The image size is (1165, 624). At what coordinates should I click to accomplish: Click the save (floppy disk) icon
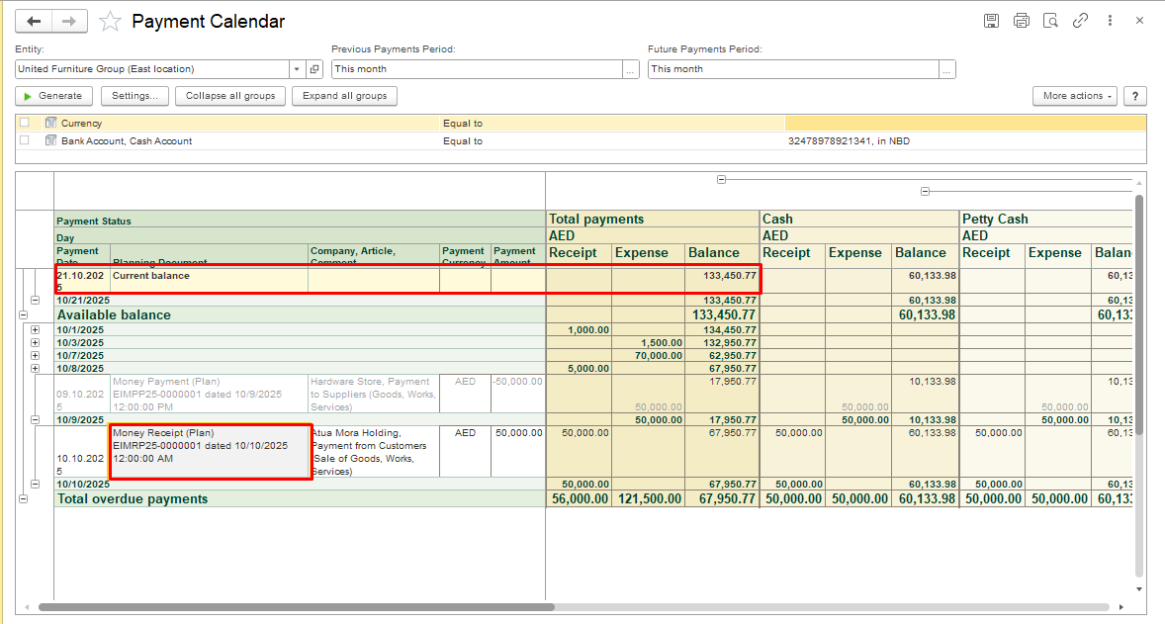991,21
